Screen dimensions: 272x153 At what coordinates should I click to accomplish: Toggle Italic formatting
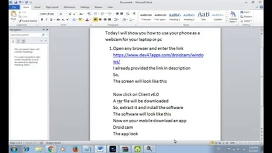tap(46, 20)
